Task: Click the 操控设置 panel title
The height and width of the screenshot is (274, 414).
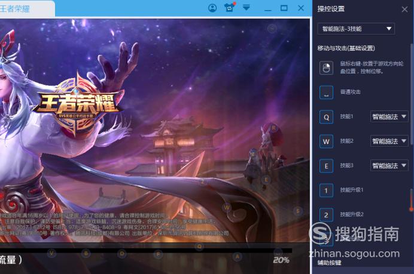Action: (x=331, y=9)
